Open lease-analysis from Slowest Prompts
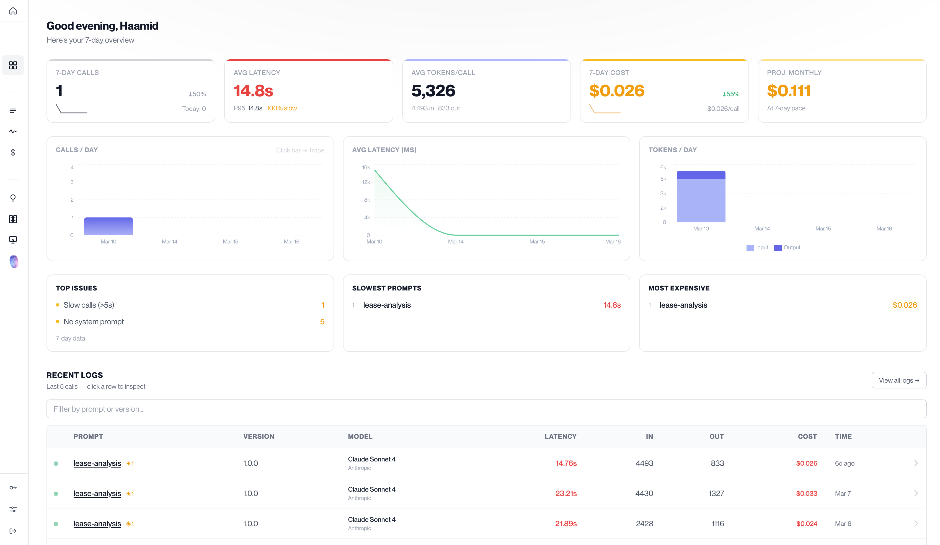 (387, 305)
